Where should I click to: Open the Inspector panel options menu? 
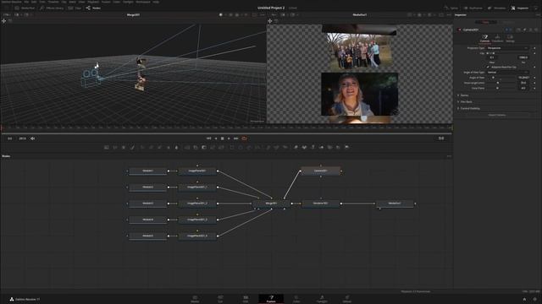tap(538, 15)
